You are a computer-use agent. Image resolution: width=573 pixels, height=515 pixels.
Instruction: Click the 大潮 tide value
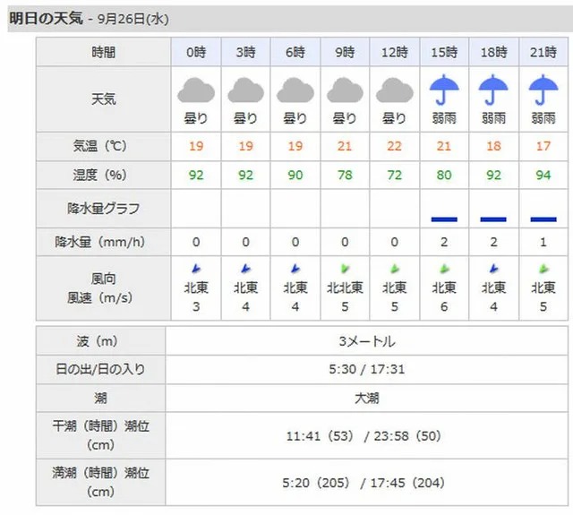click(x=366, y=398)
